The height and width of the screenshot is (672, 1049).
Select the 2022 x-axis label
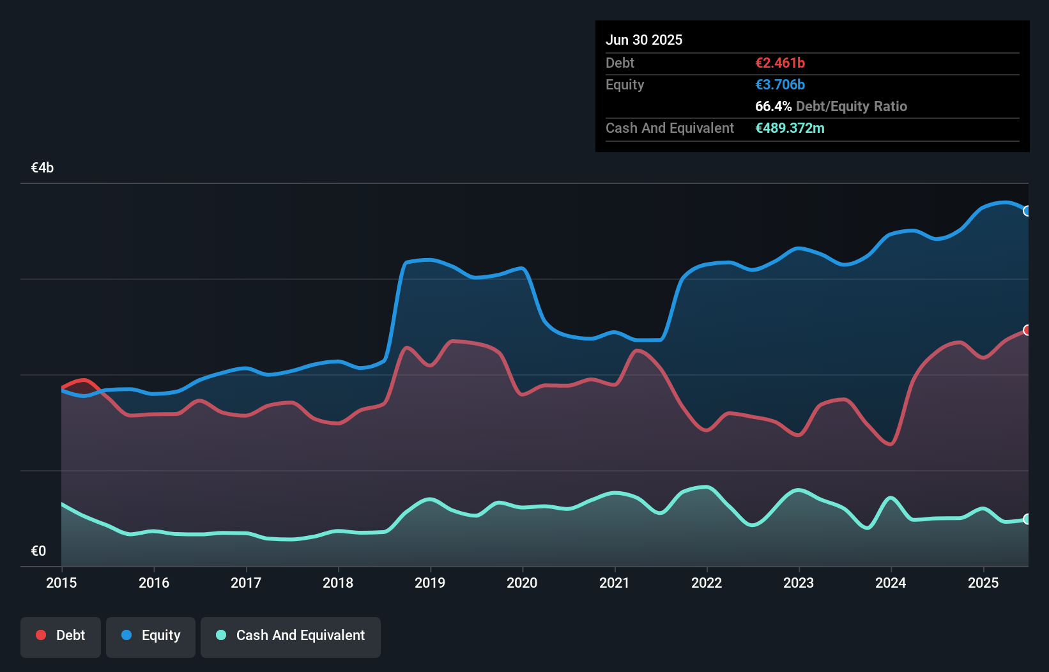click(x=707, y=583)
